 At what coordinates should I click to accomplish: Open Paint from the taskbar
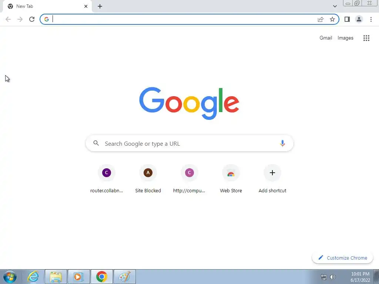(x=124, y=277)
